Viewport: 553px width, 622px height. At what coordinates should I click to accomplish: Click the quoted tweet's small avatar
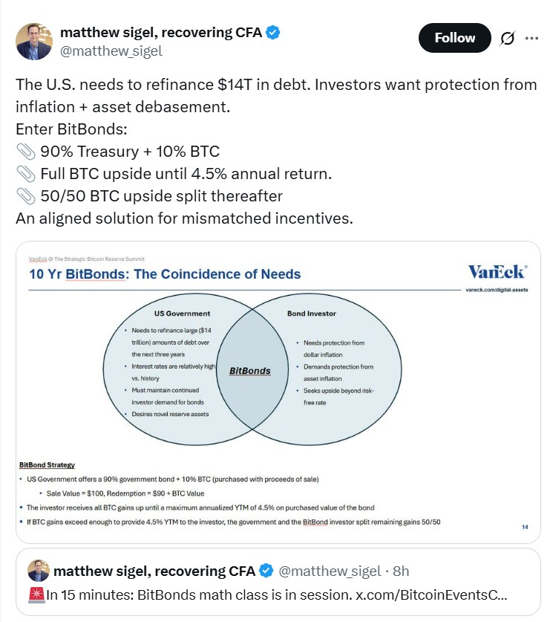(x=38, y=571)
